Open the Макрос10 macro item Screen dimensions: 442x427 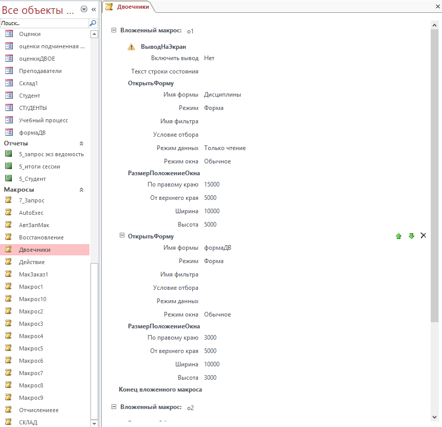32,299
